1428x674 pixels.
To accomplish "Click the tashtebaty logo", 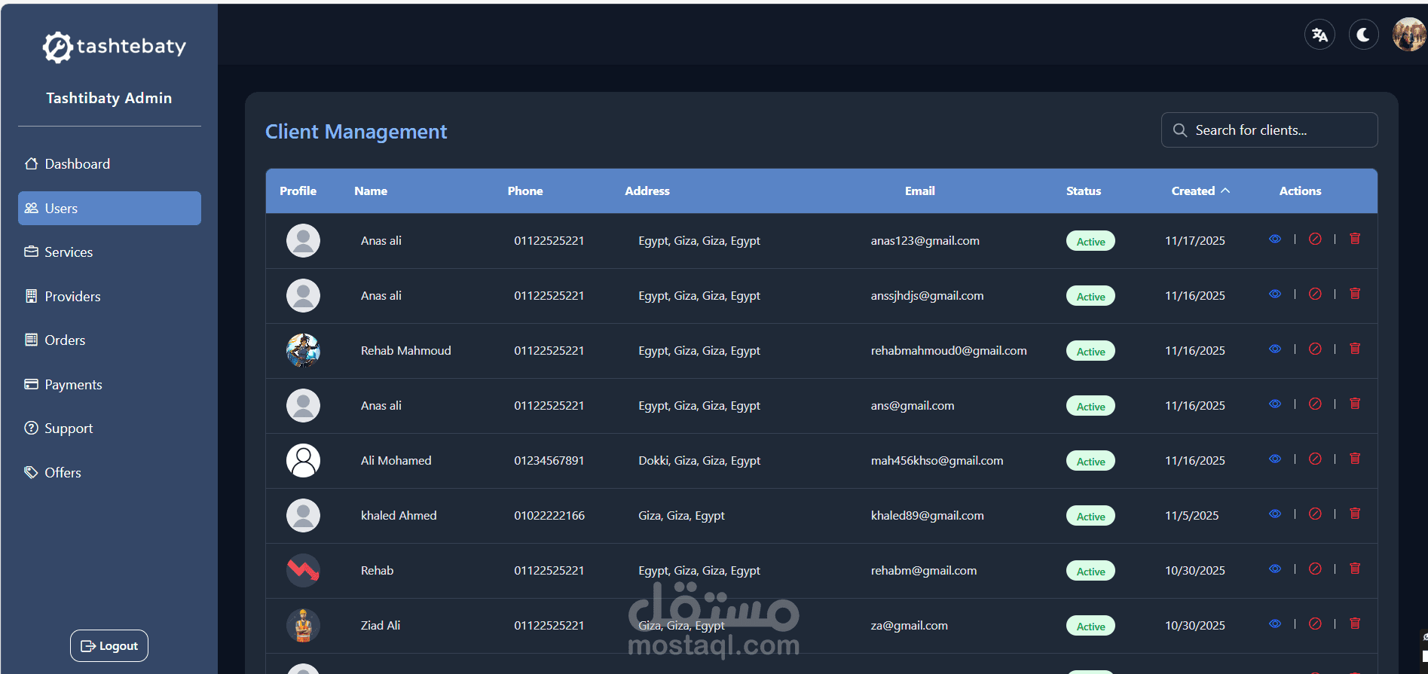I will pos(114,47).
